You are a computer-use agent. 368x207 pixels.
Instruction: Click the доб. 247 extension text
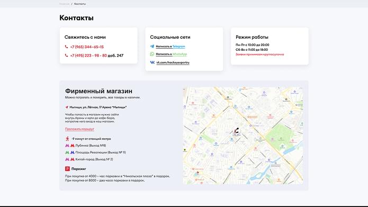click(115, 56)
